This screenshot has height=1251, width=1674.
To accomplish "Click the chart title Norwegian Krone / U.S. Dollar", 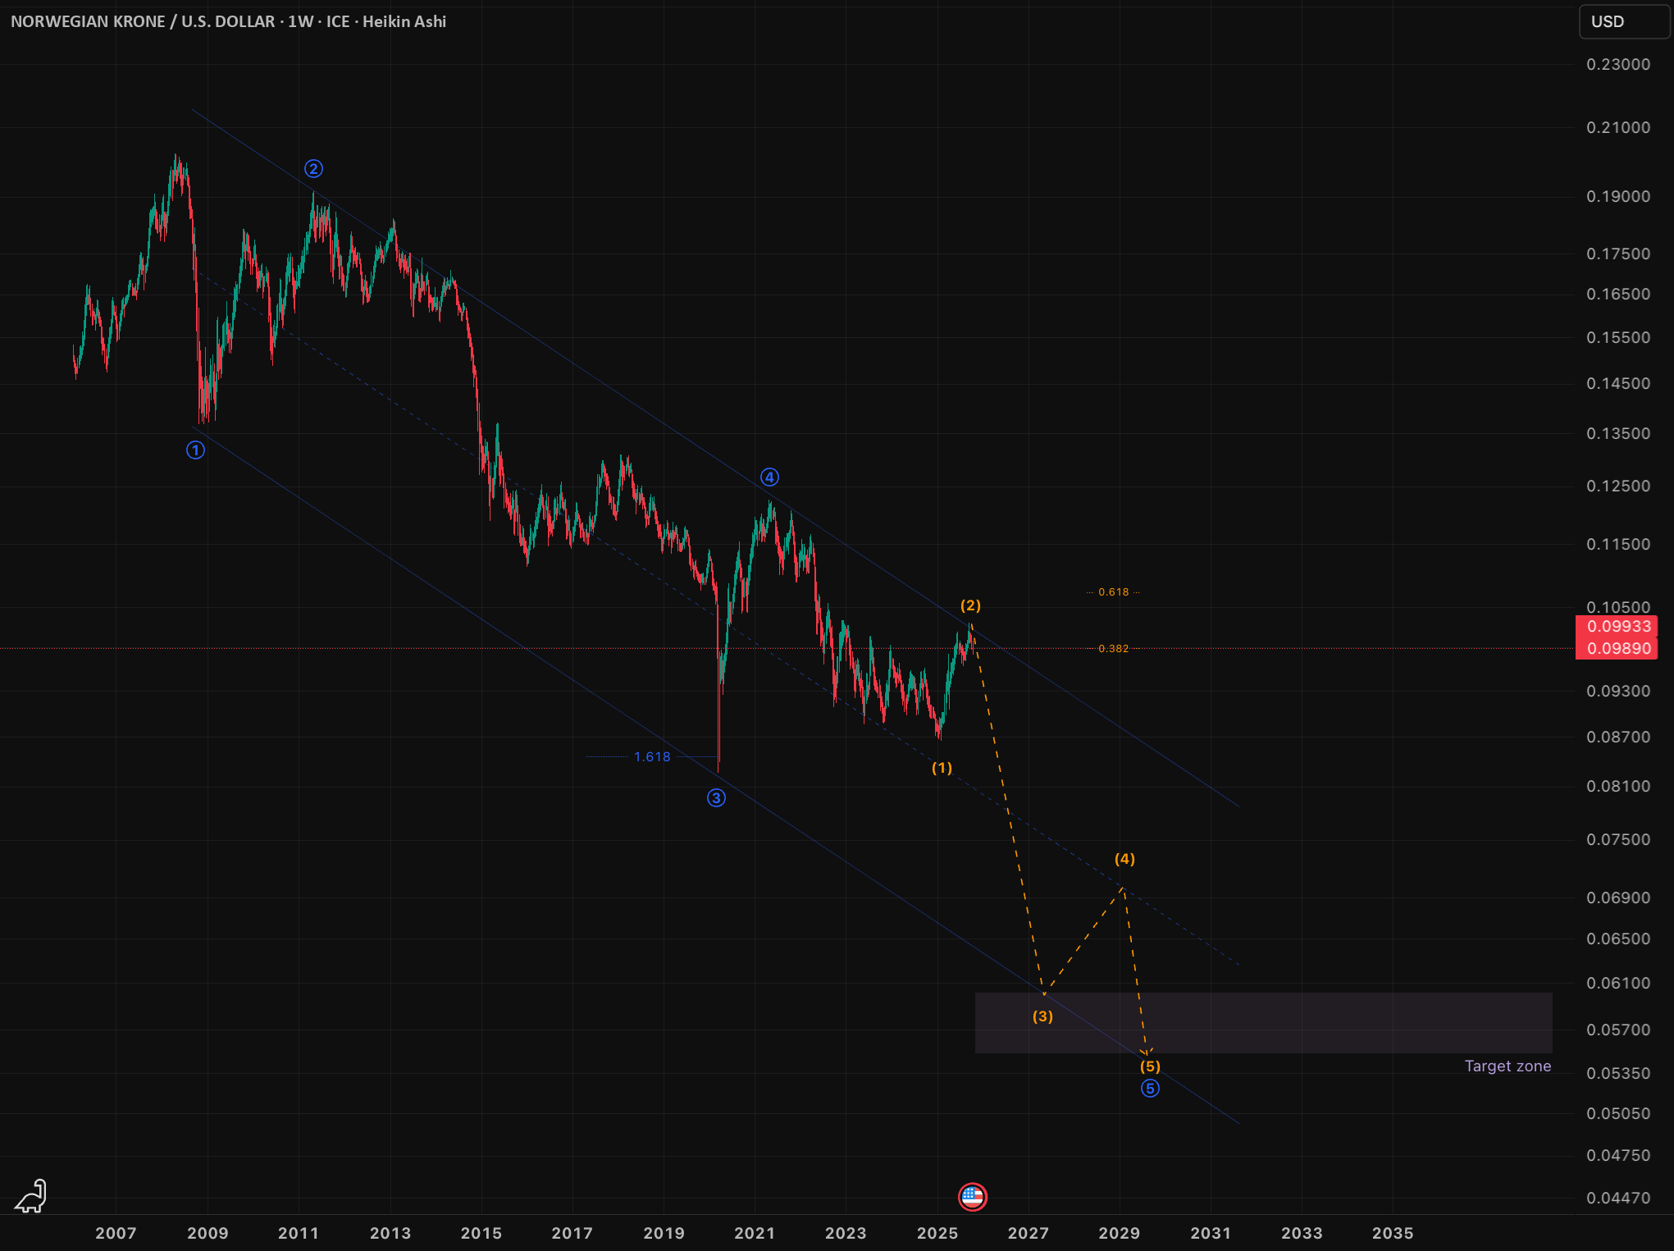I will (x=143, y=21).
